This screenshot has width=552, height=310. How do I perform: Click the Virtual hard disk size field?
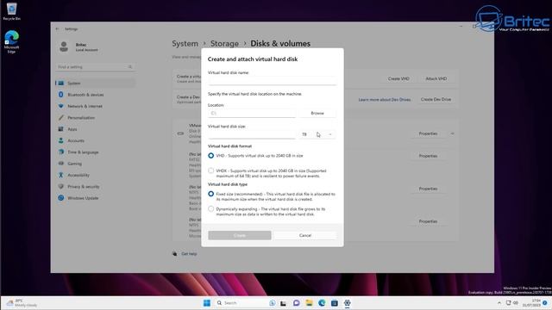click(252, 134)
